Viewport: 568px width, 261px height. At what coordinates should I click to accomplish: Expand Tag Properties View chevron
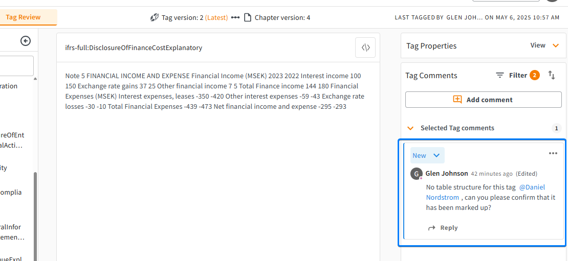tap(556, 45)
